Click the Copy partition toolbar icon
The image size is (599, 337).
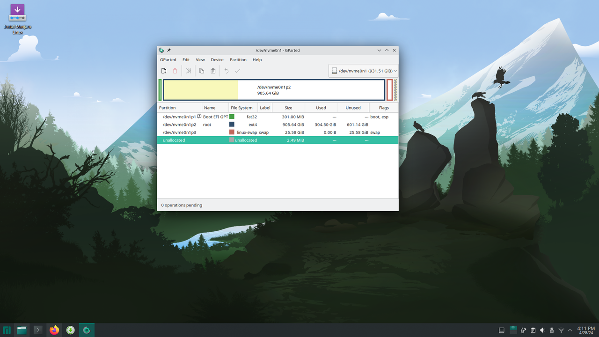click(x=201, y=71)
